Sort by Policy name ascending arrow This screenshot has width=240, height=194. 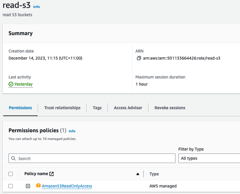pyautogui.click(x=138, y=174)
